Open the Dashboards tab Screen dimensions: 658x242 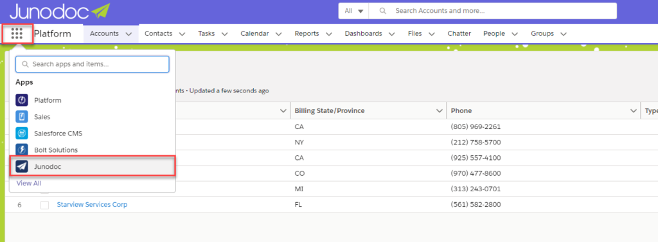364,33
